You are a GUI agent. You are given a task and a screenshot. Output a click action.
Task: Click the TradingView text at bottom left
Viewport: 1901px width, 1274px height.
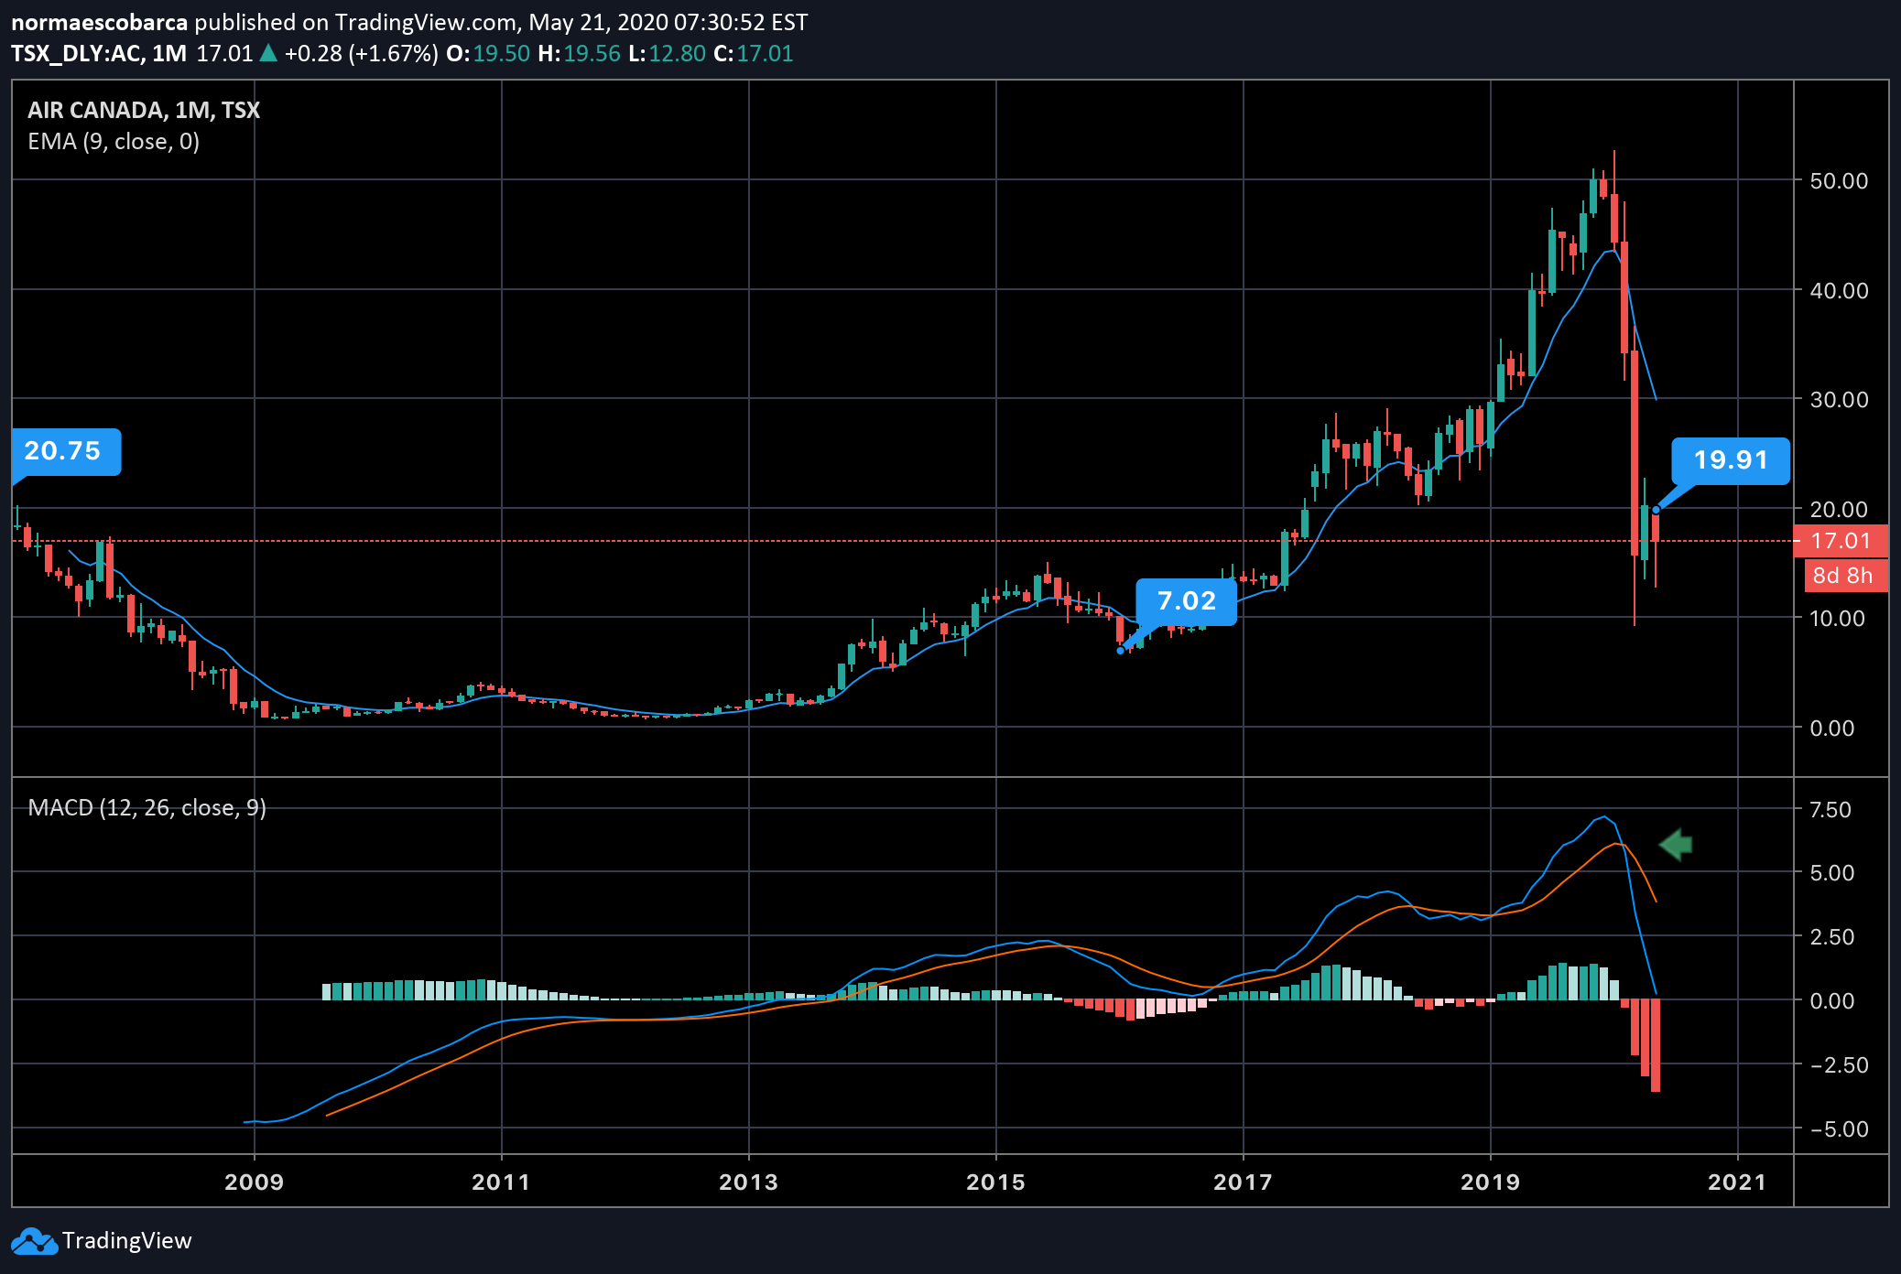pyautogui.click(x=126, y=1241)
